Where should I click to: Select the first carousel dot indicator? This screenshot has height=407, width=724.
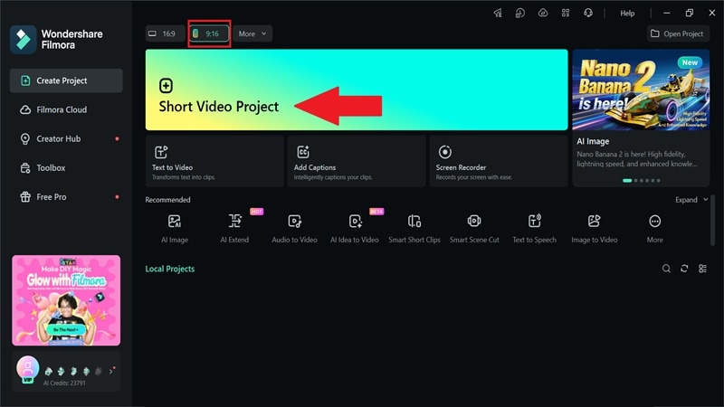pyautogui.click(x=627, y=180)
